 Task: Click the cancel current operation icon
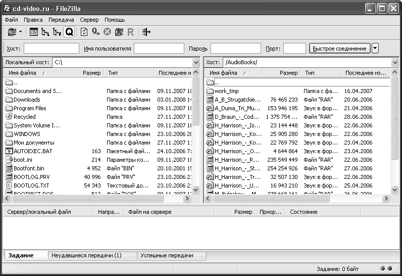click(107, 32)
